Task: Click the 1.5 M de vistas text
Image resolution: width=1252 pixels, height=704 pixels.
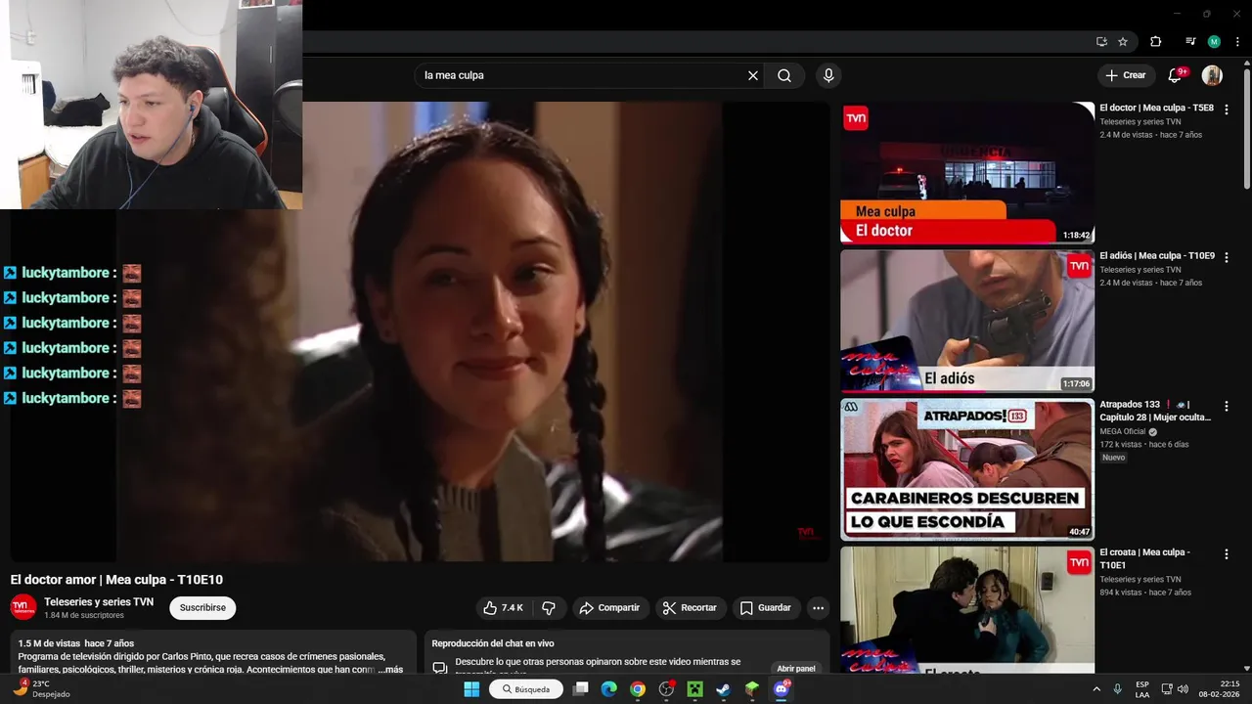Action: pos(48,643)
